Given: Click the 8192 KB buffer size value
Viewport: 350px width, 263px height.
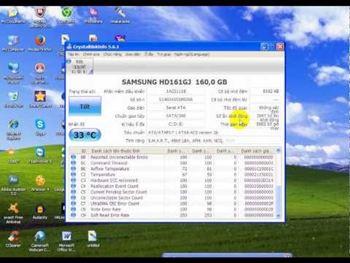Looking at the screenshot, I should click(x=271, y=91).
